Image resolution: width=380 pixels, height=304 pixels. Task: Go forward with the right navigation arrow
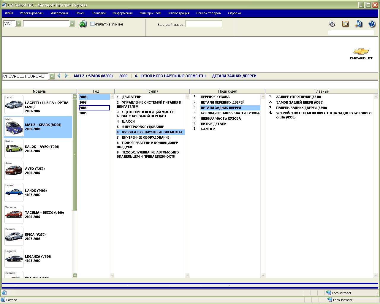click(66, 76)
